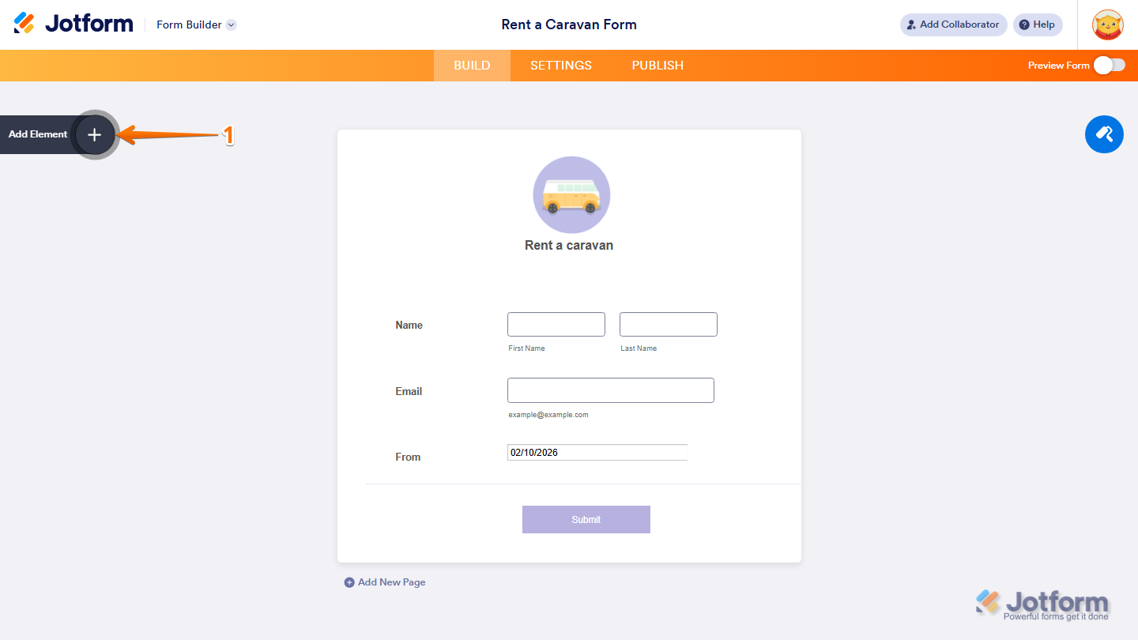Select the caravan image in the form header
1138x640 pixels.
click(571, 194)
